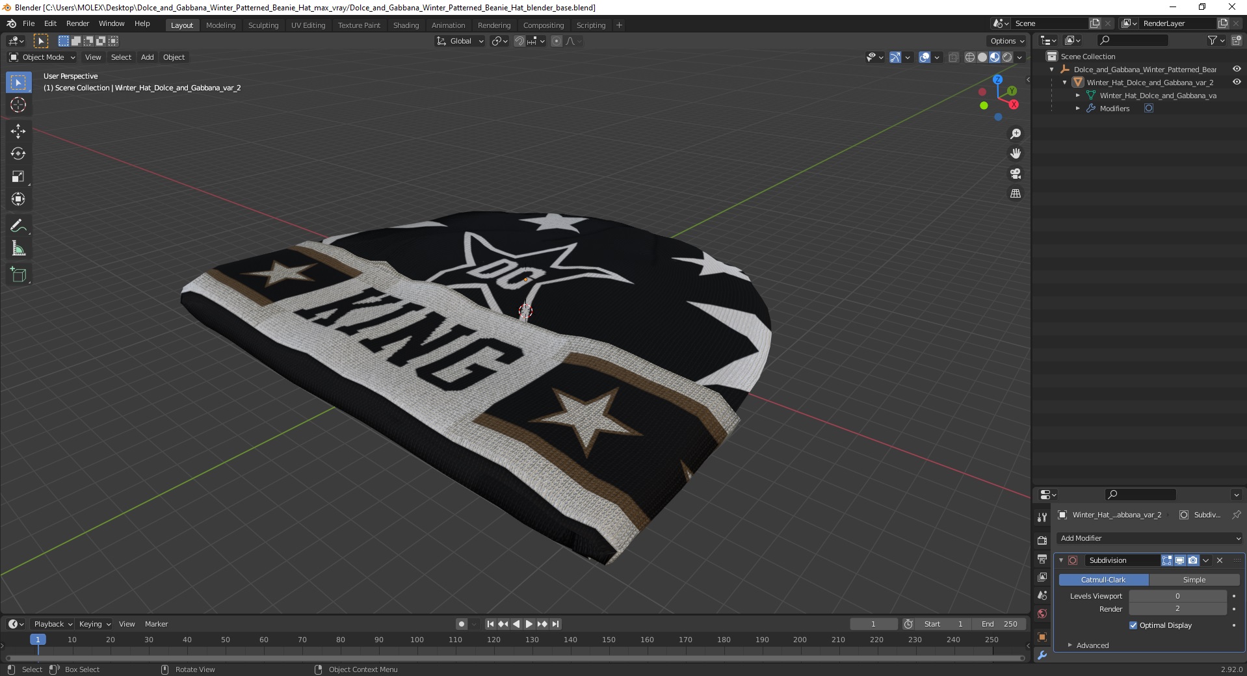Remove the Subdivision modifier with X
This screenshot has height=676, width=1247.
tap(1220, 560)
